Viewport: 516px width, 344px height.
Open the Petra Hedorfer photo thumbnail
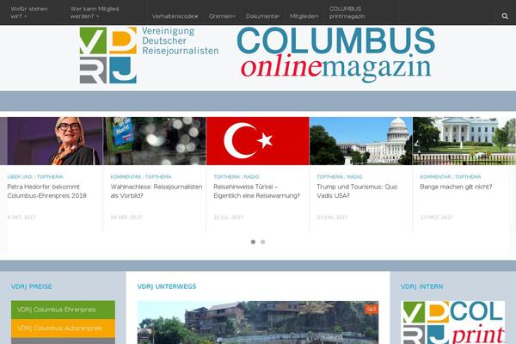pyautogui.click(x=52, y=141)
